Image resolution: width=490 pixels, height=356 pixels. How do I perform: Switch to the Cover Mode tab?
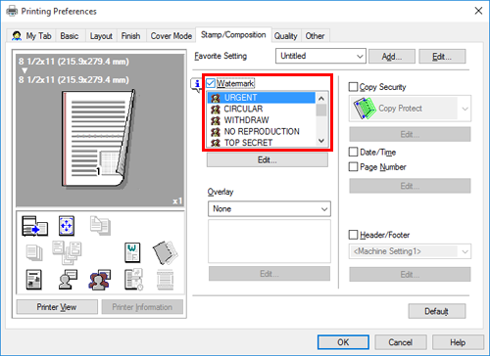pyautogui.click(x=171, y=36)
